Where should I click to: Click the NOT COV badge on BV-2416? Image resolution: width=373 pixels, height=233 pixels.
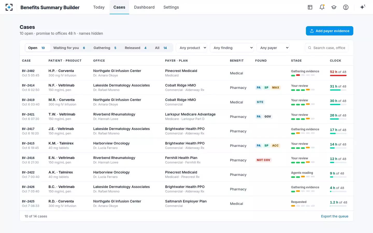pyautogui.click(x=263, y=160)
